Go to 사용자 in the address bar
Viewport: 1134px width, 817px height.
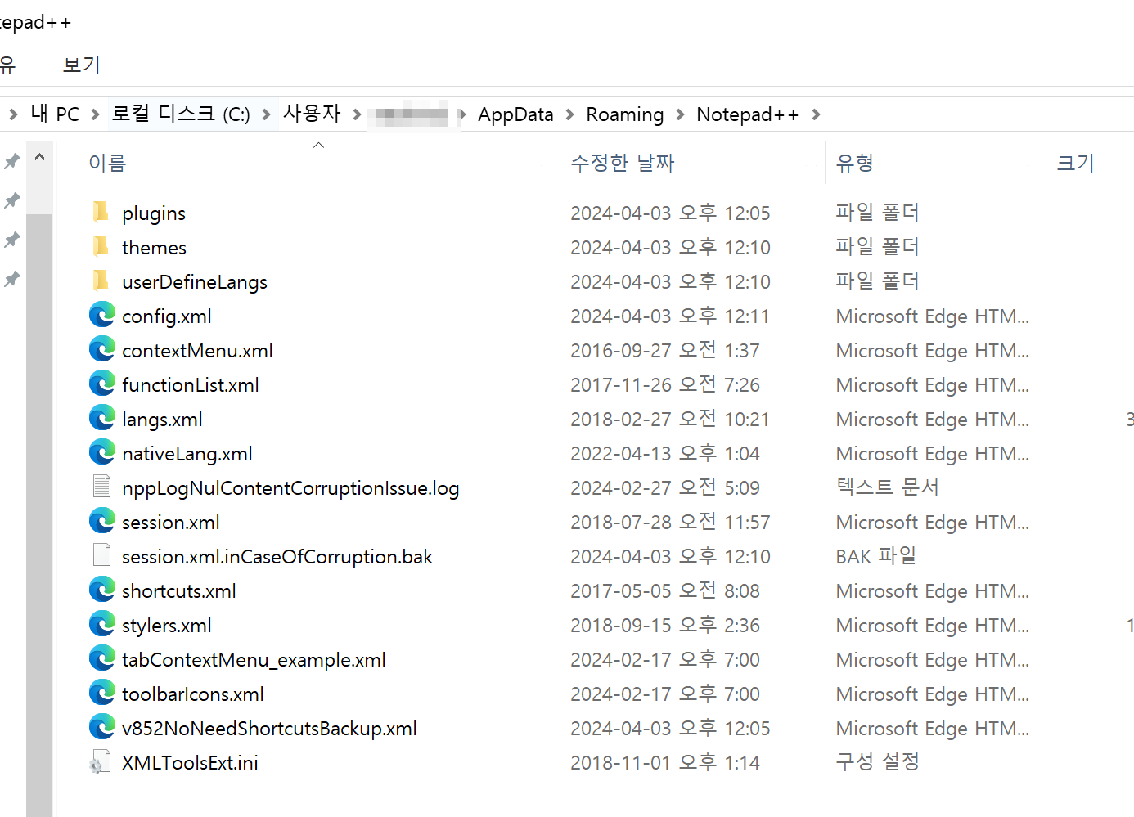point(312,114)
